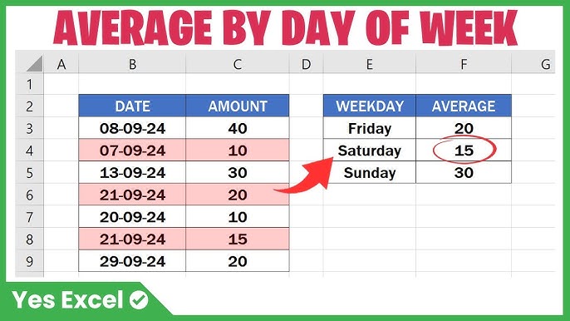The height and width of the screenshot is (321, 570).
Task: Click the AVERAGE header cell
Action: click(464, 106)
